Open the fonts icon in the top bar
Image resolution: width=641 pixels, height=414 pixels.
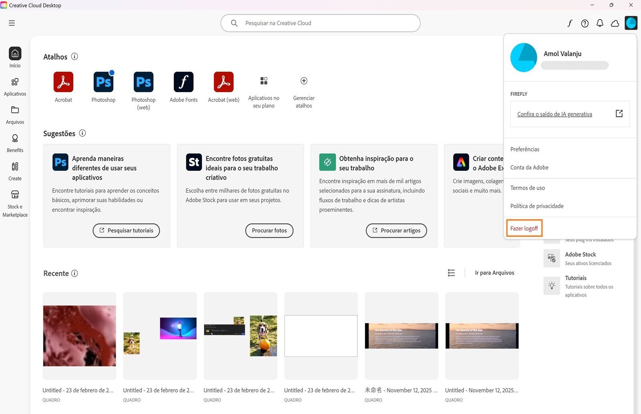click(570, 23)
